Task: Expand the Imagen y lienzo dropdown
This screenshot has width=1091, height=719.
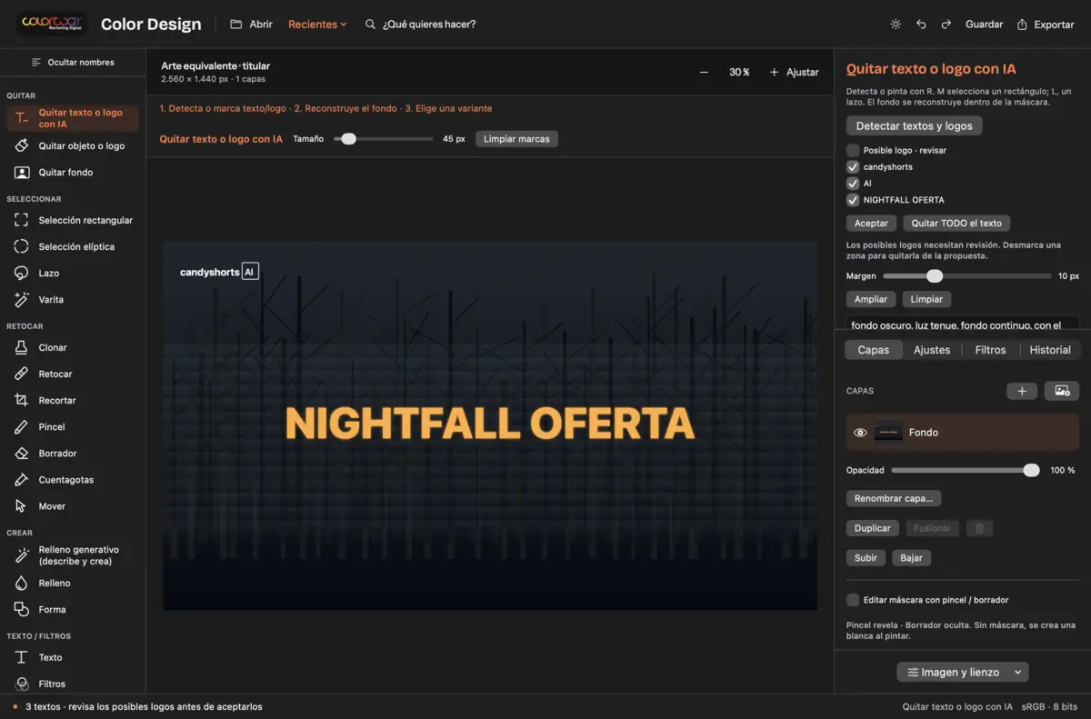Action: 962,673
